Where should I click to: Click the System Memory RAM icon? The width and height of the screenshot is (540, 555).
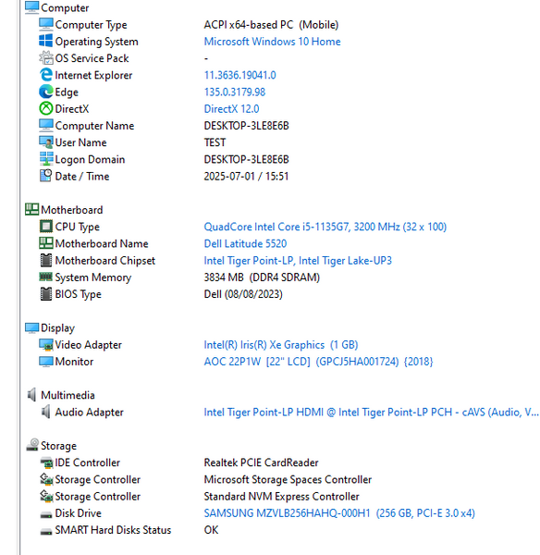click(x=46, y=277)
